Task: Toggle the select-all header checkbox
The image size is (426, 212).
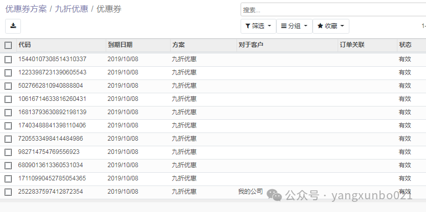Action: 8,45
